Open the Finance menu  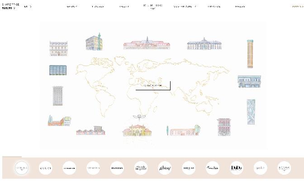(x=214, y=6)
